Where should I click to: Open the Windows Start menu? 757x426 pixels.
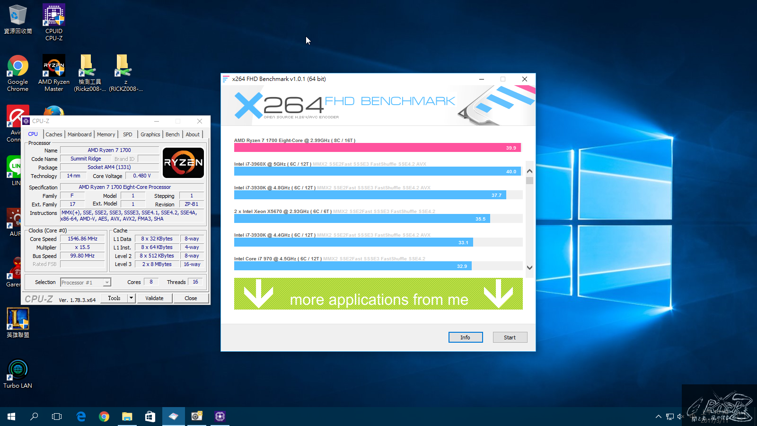[x=11, y=417]
